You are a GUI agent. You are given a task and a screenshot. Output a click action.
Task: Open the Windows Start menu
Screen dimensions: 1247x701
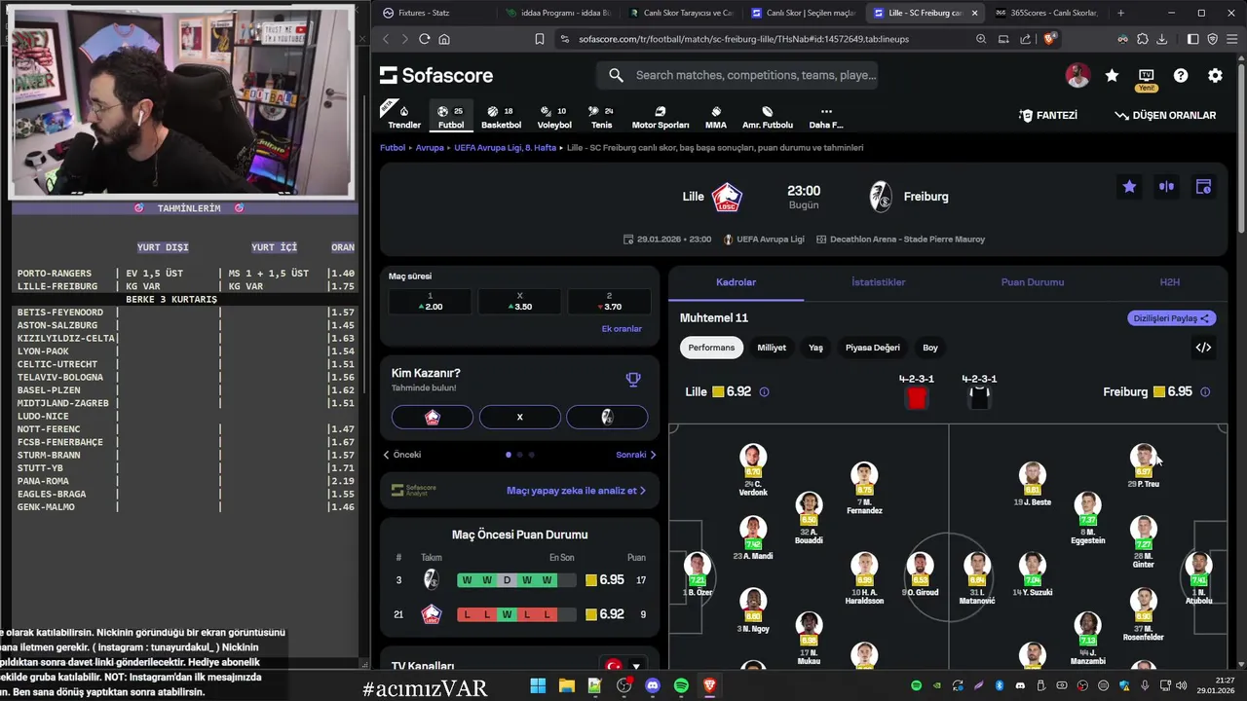pyautogui.click(x=538, y=685)
